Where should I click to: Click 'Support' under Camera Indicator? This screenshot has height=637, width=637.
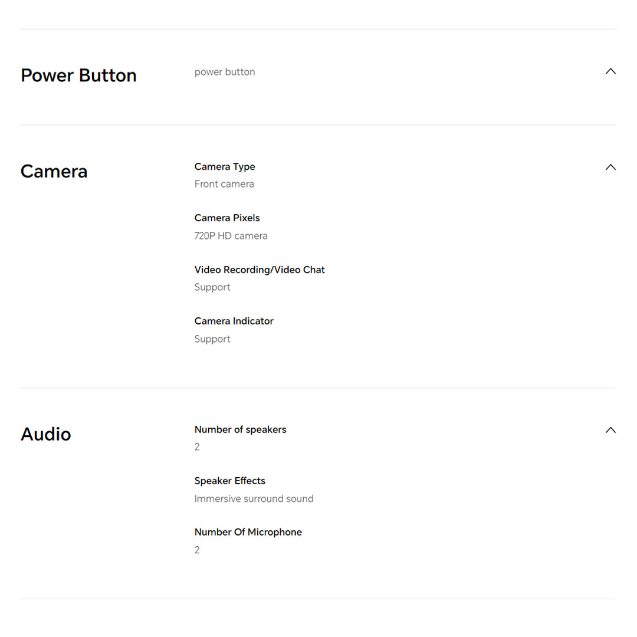tap(212, 339)
